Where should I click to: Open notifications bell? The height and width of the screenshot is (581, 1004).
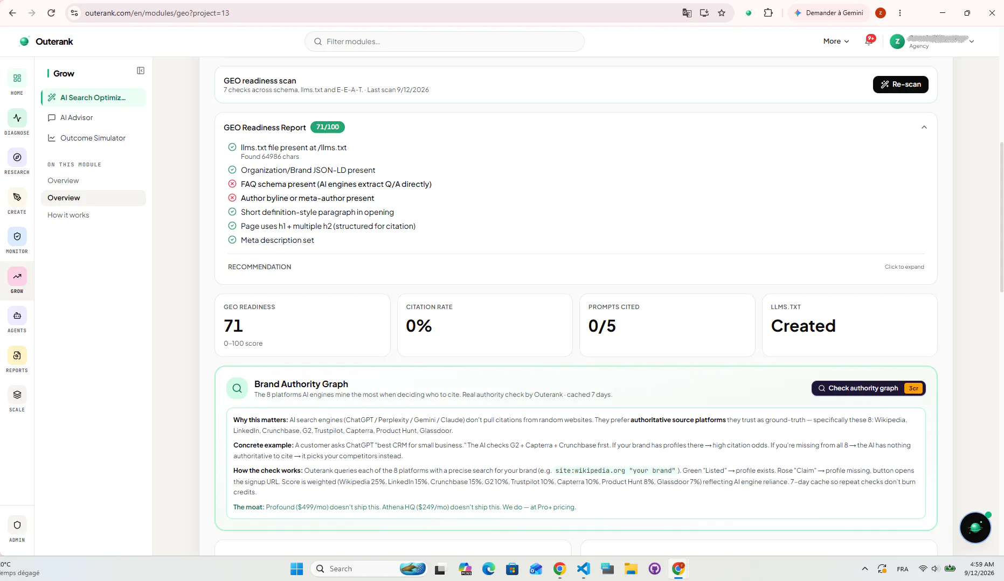869,40
